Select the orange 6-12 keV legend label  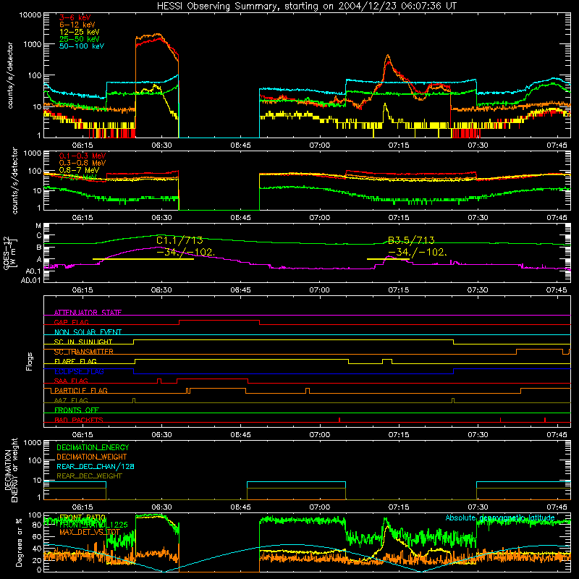point(77,25)
